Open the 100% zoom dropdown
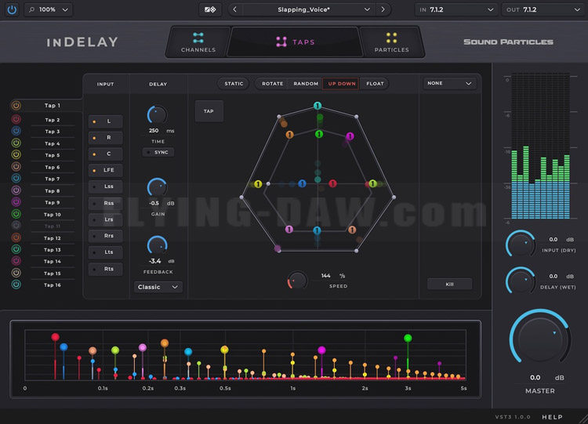The height and width of the screenshot is (424, 588). pyautogui.click(x=49, y=9)
